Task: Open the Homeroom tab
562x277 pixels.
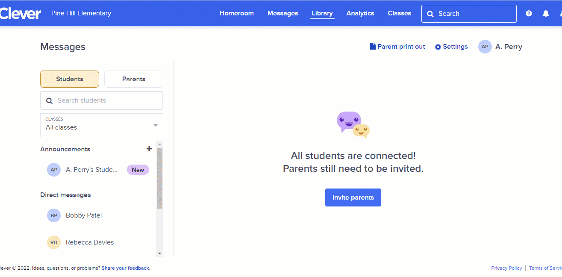Action: point(236,13)
